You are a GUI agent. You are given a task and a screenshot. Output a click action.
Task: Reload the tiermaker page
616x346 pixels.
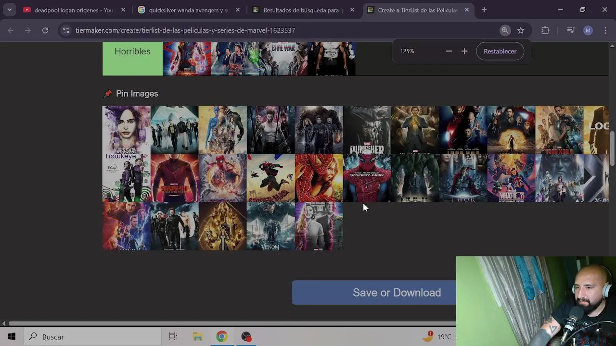tap(45, 30)
